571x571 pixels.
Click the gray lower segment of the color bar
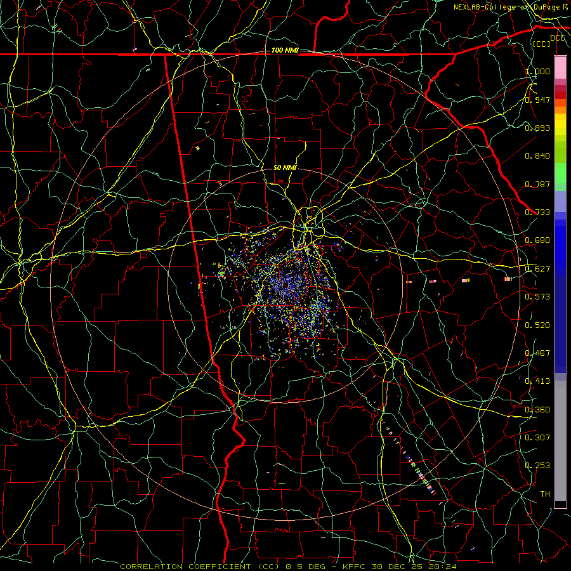point(560,441)
